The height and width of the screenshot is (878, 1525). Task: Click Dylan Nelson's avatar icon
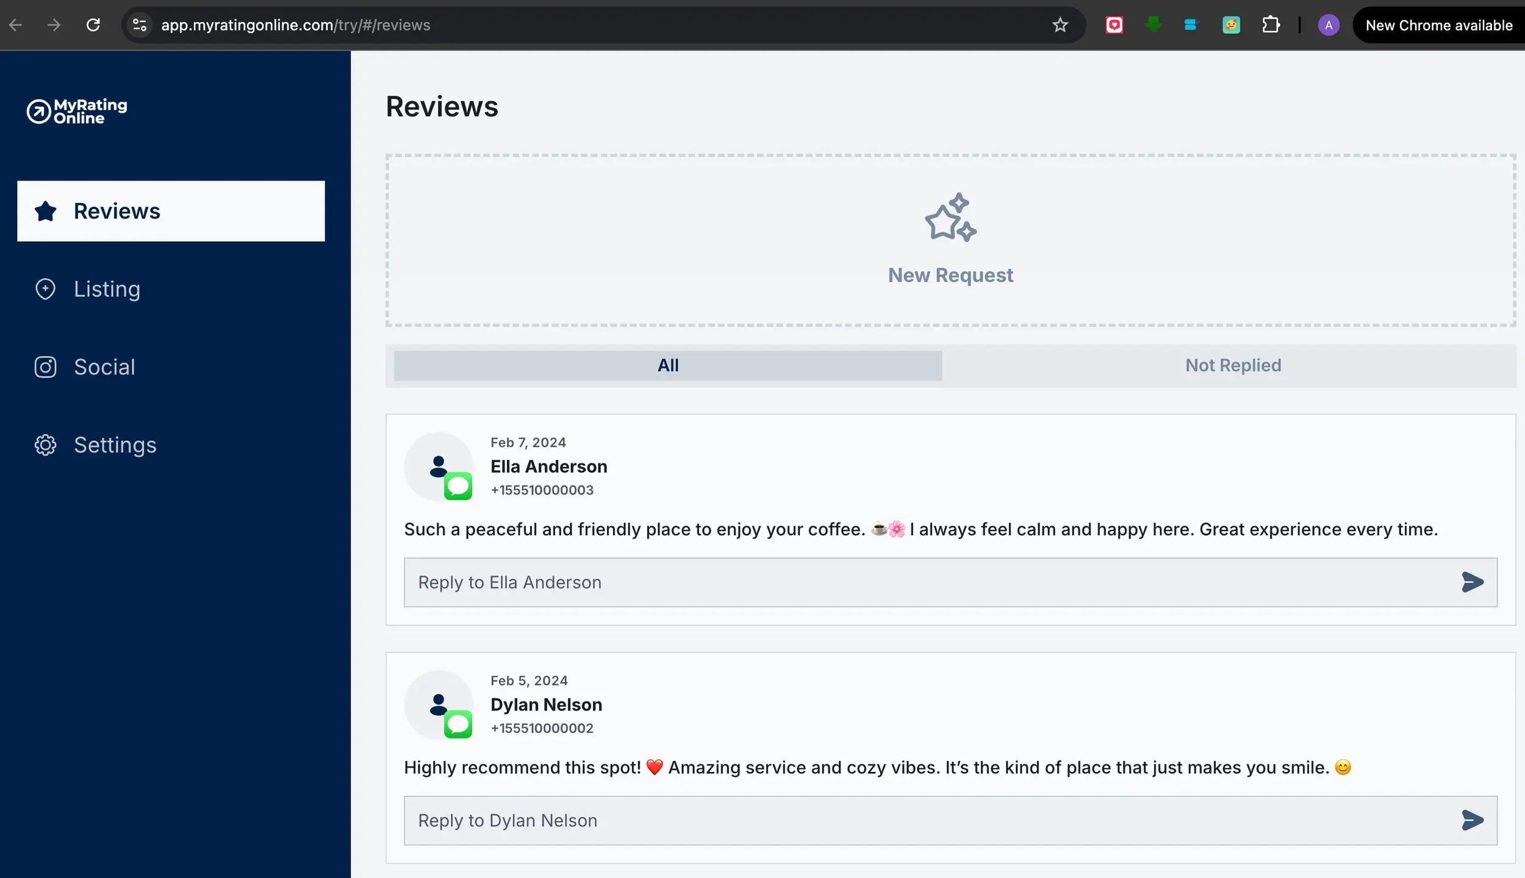click(439, 705)
